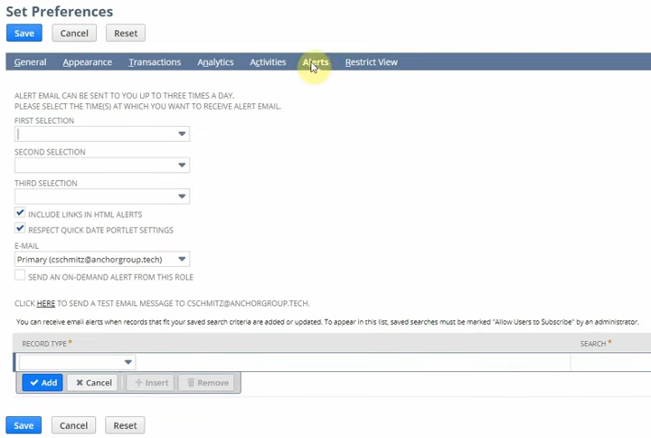This screenshot has width=651, height=438.
Task: Click the bottom Cancel button
Action: tap(73, 425)
